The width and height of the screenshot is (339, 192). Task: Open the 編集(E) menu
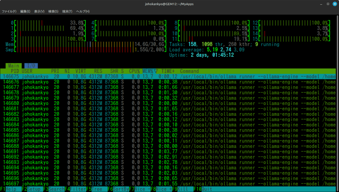coord(25,11)
